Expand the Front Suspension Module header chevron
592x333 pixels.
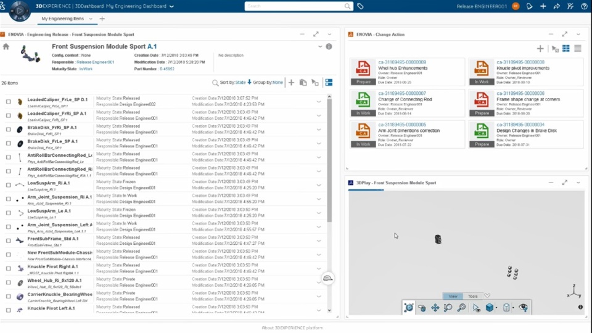pos(320,46)
